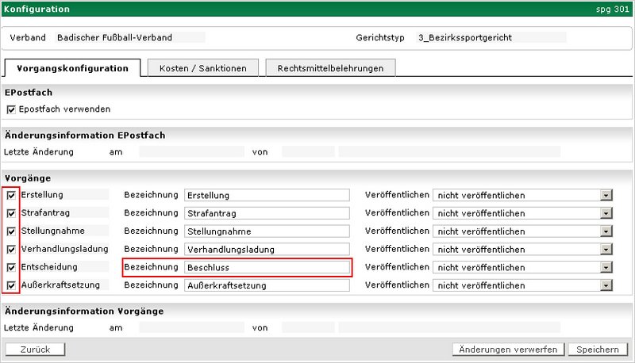Screen dimensions: 635x363
Task: Click the Bezeichnung field containing Beschluss
Action: 266,268
